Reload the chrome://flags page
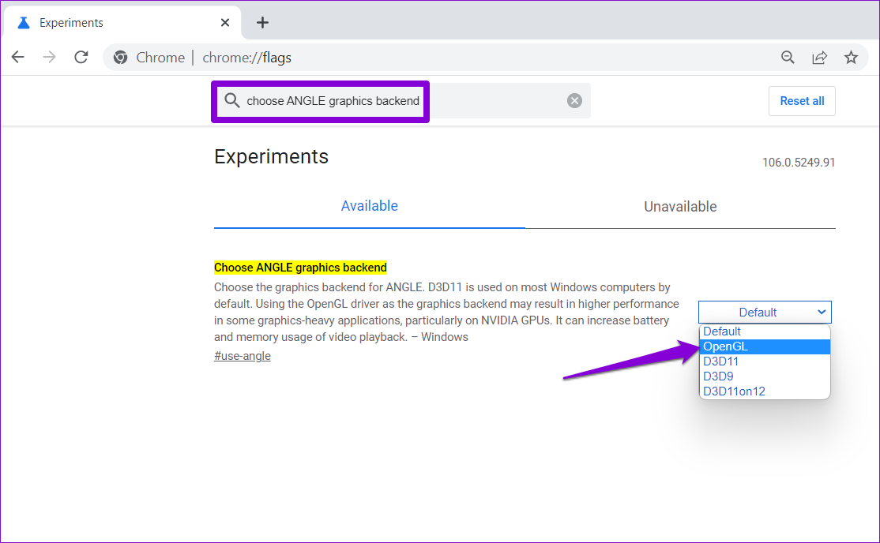The image size is (880, 543). [x=81, y=57]
